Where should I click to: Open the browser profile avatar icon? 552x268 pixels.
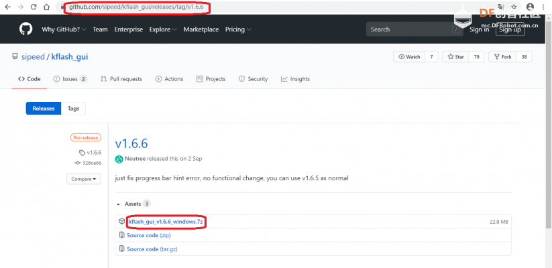(530, 7)
